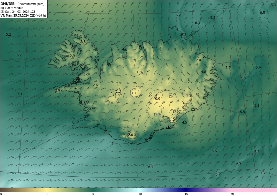Select the 2.6 value in west Iceland

point(95,85)
